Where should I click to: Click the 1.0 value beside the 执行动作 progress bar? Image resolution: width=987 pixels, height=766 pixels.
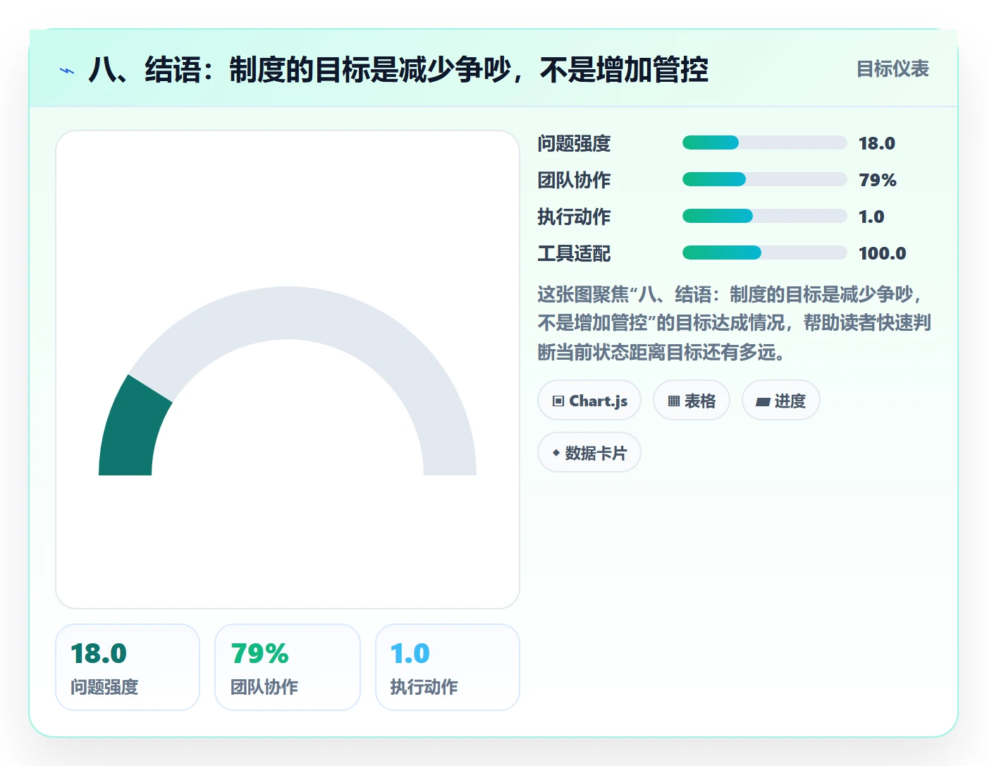[x=871, y=217]
